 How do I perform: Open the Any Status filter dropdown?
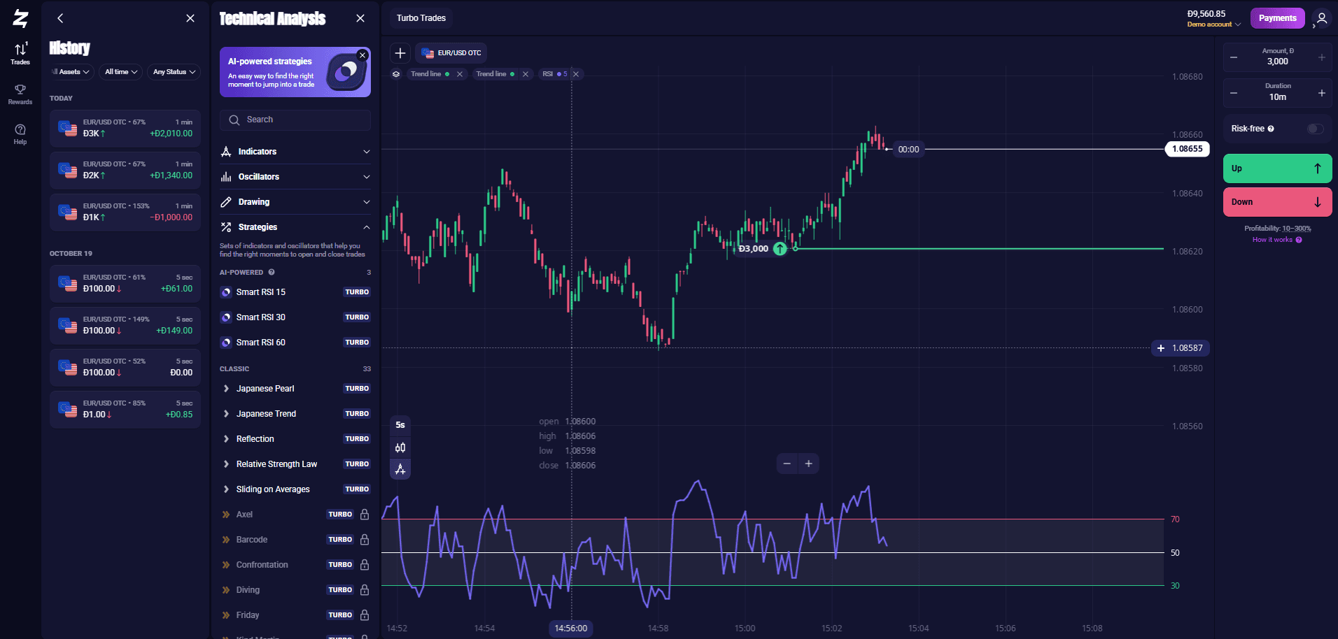[x=174, y=72]
